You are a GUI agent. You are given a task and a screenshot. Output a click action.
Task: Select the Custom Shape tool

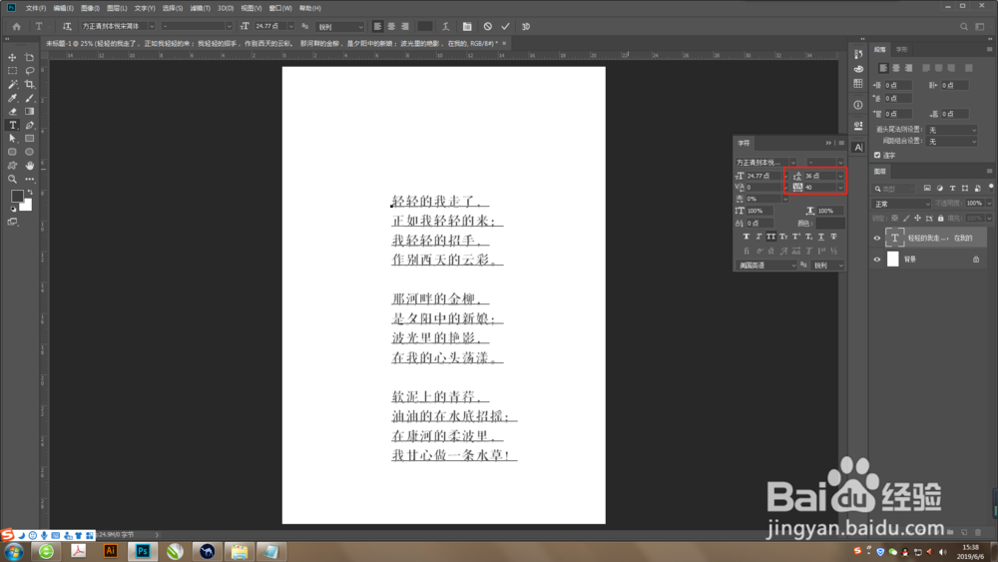click(x=12, y=166)
